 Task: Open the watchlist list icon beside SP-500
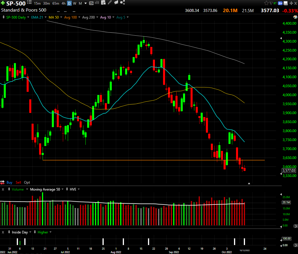pyautogui.click(x=30, y=2)
